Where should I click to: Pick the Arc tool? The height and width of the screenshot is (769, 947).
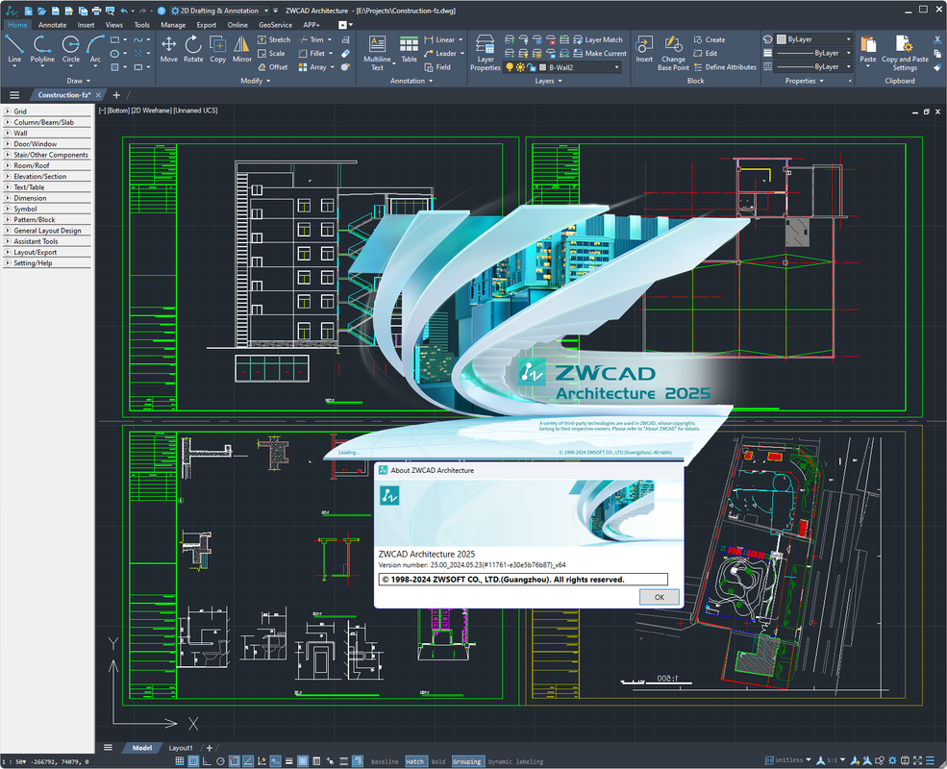click(95, 49)
